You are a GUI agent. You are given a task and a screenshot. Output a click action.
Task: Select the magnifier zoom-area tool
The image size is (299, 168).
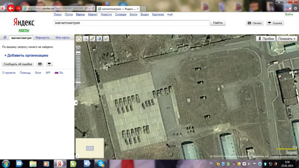[x=86, y=39]
